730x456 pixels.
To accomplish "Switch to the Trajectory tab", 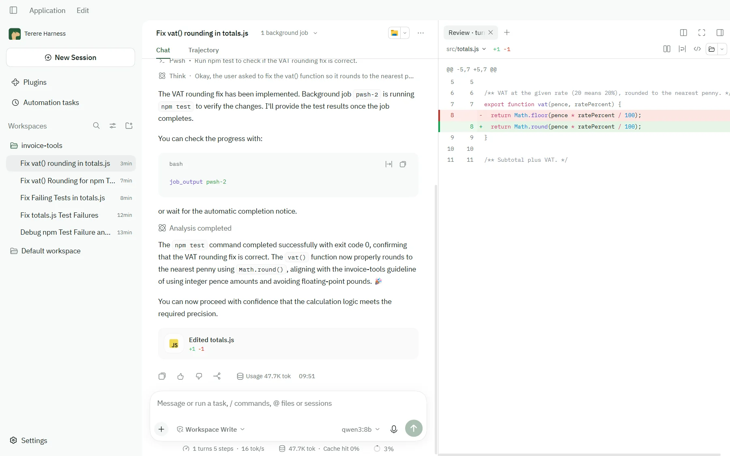I will click(x=204, y=50).
